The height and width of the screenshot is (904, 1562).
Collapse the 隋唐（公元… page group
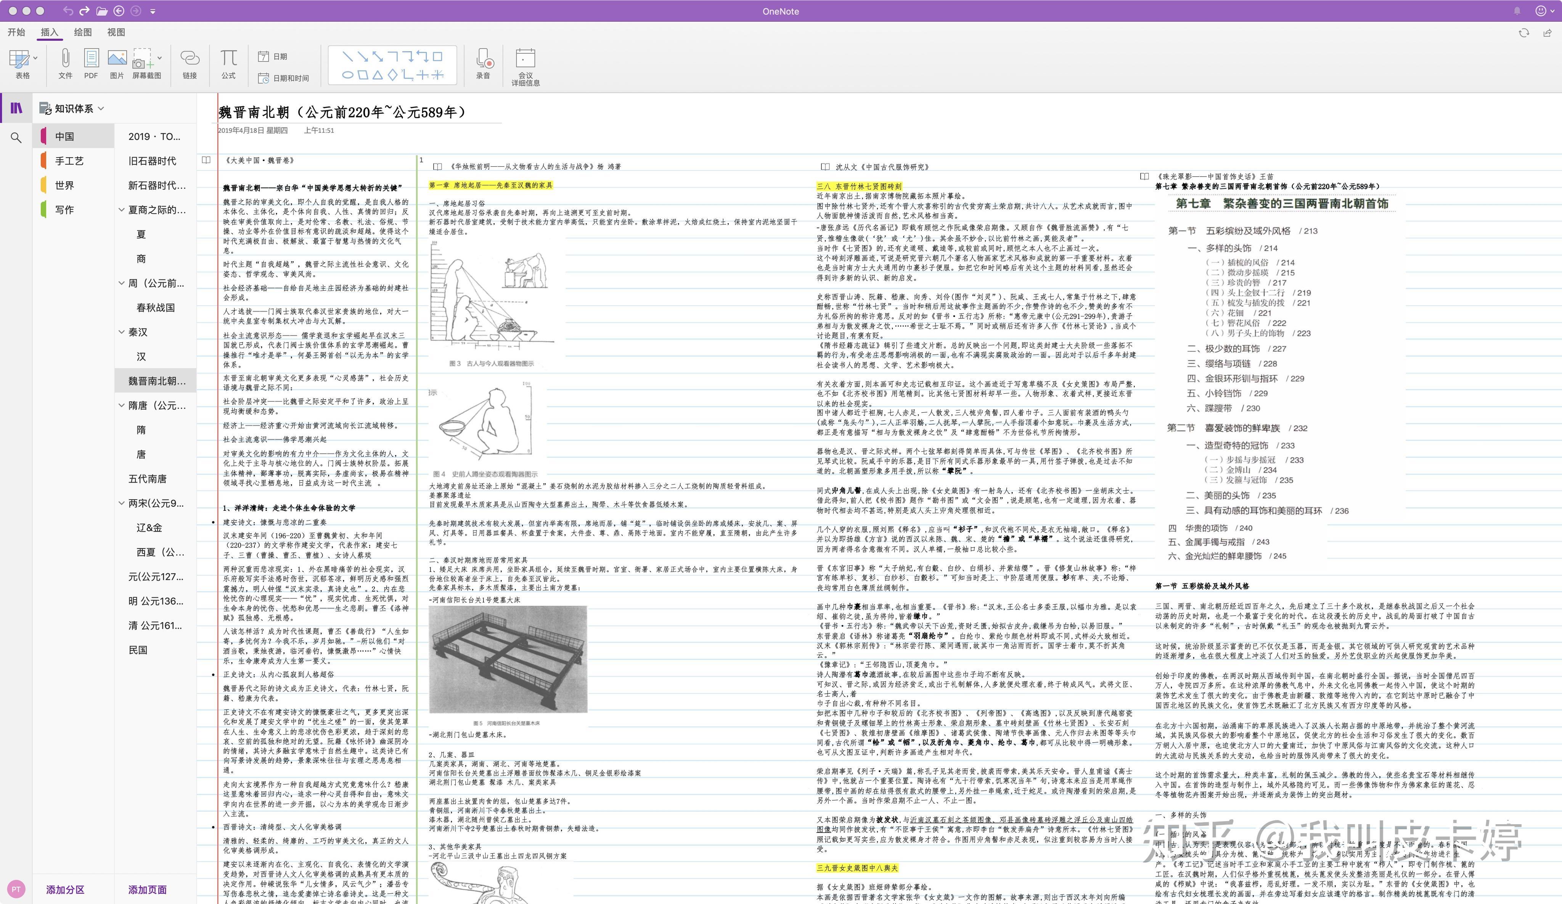click(122, 405)
